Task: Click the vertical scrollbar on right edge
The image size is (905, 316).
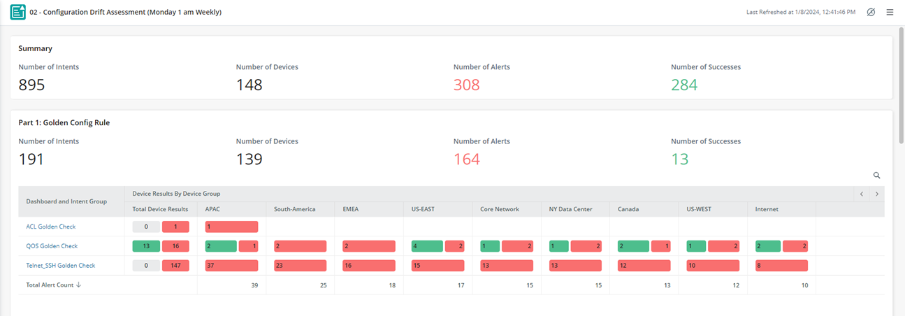Action: (x=901, y=84)
